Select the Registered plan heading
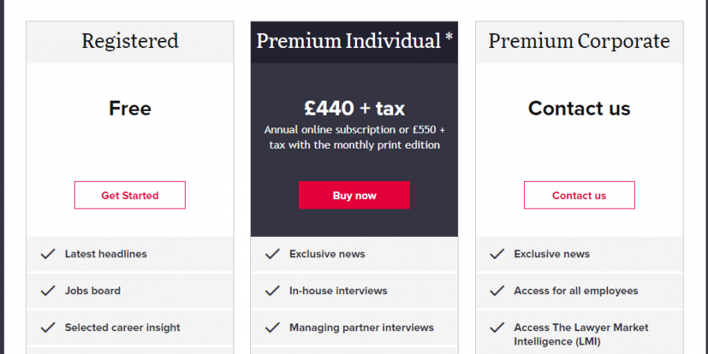This screenshot has height=354, width=708. pos(130,41)
